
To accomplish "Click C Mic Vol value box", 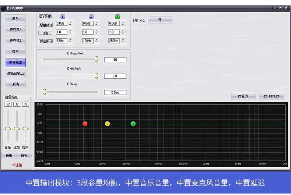I will tap(115, 76).
